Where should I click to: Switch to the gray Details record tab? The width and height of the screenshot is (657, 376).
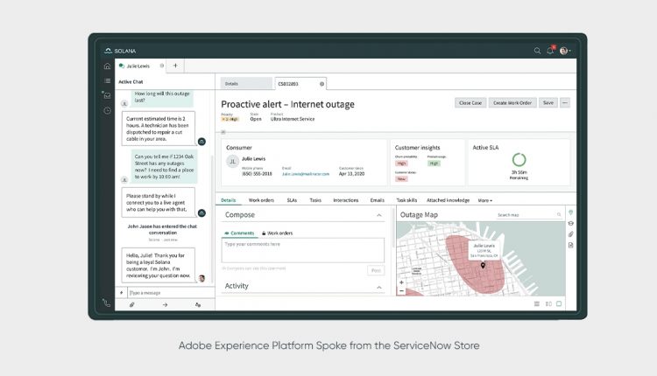point(246,84)
